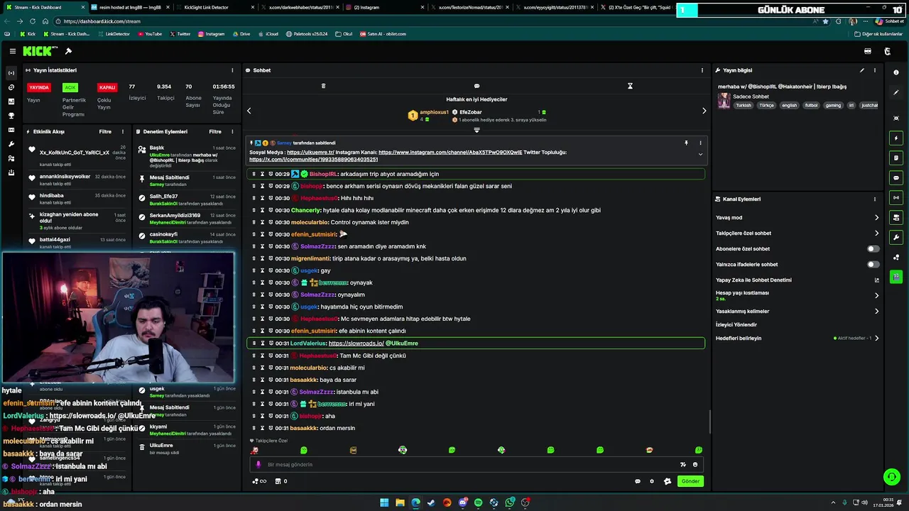Go to next weekly gifter with right arrow
The height and width of the screenshot is (511, 909).
704,111
